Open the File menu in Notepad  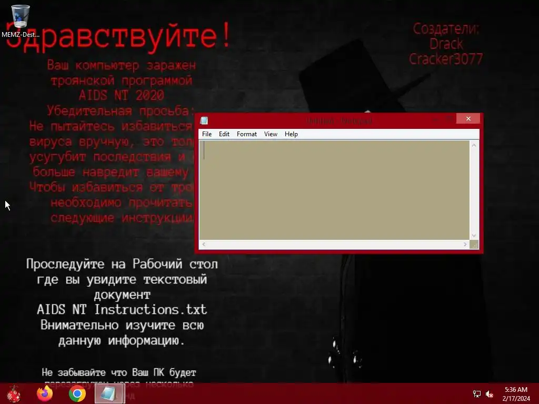(x=206, y=134)
